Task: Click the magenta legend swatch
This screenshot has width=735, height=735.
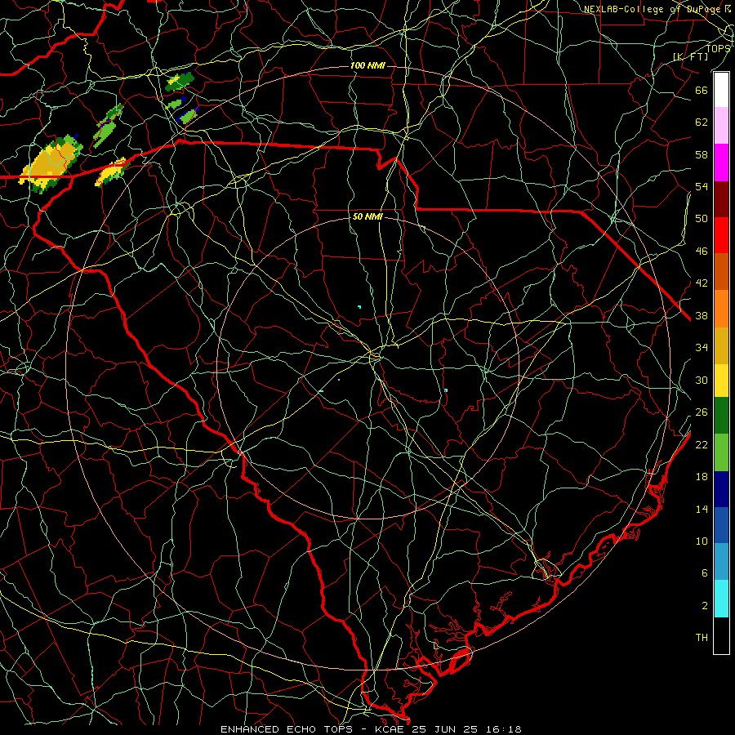Action: click(721, 163)
